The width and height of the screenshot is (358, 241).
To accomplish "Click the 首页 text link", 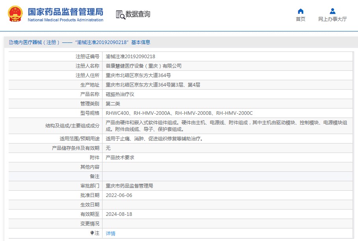I will [x=300, y=19].
